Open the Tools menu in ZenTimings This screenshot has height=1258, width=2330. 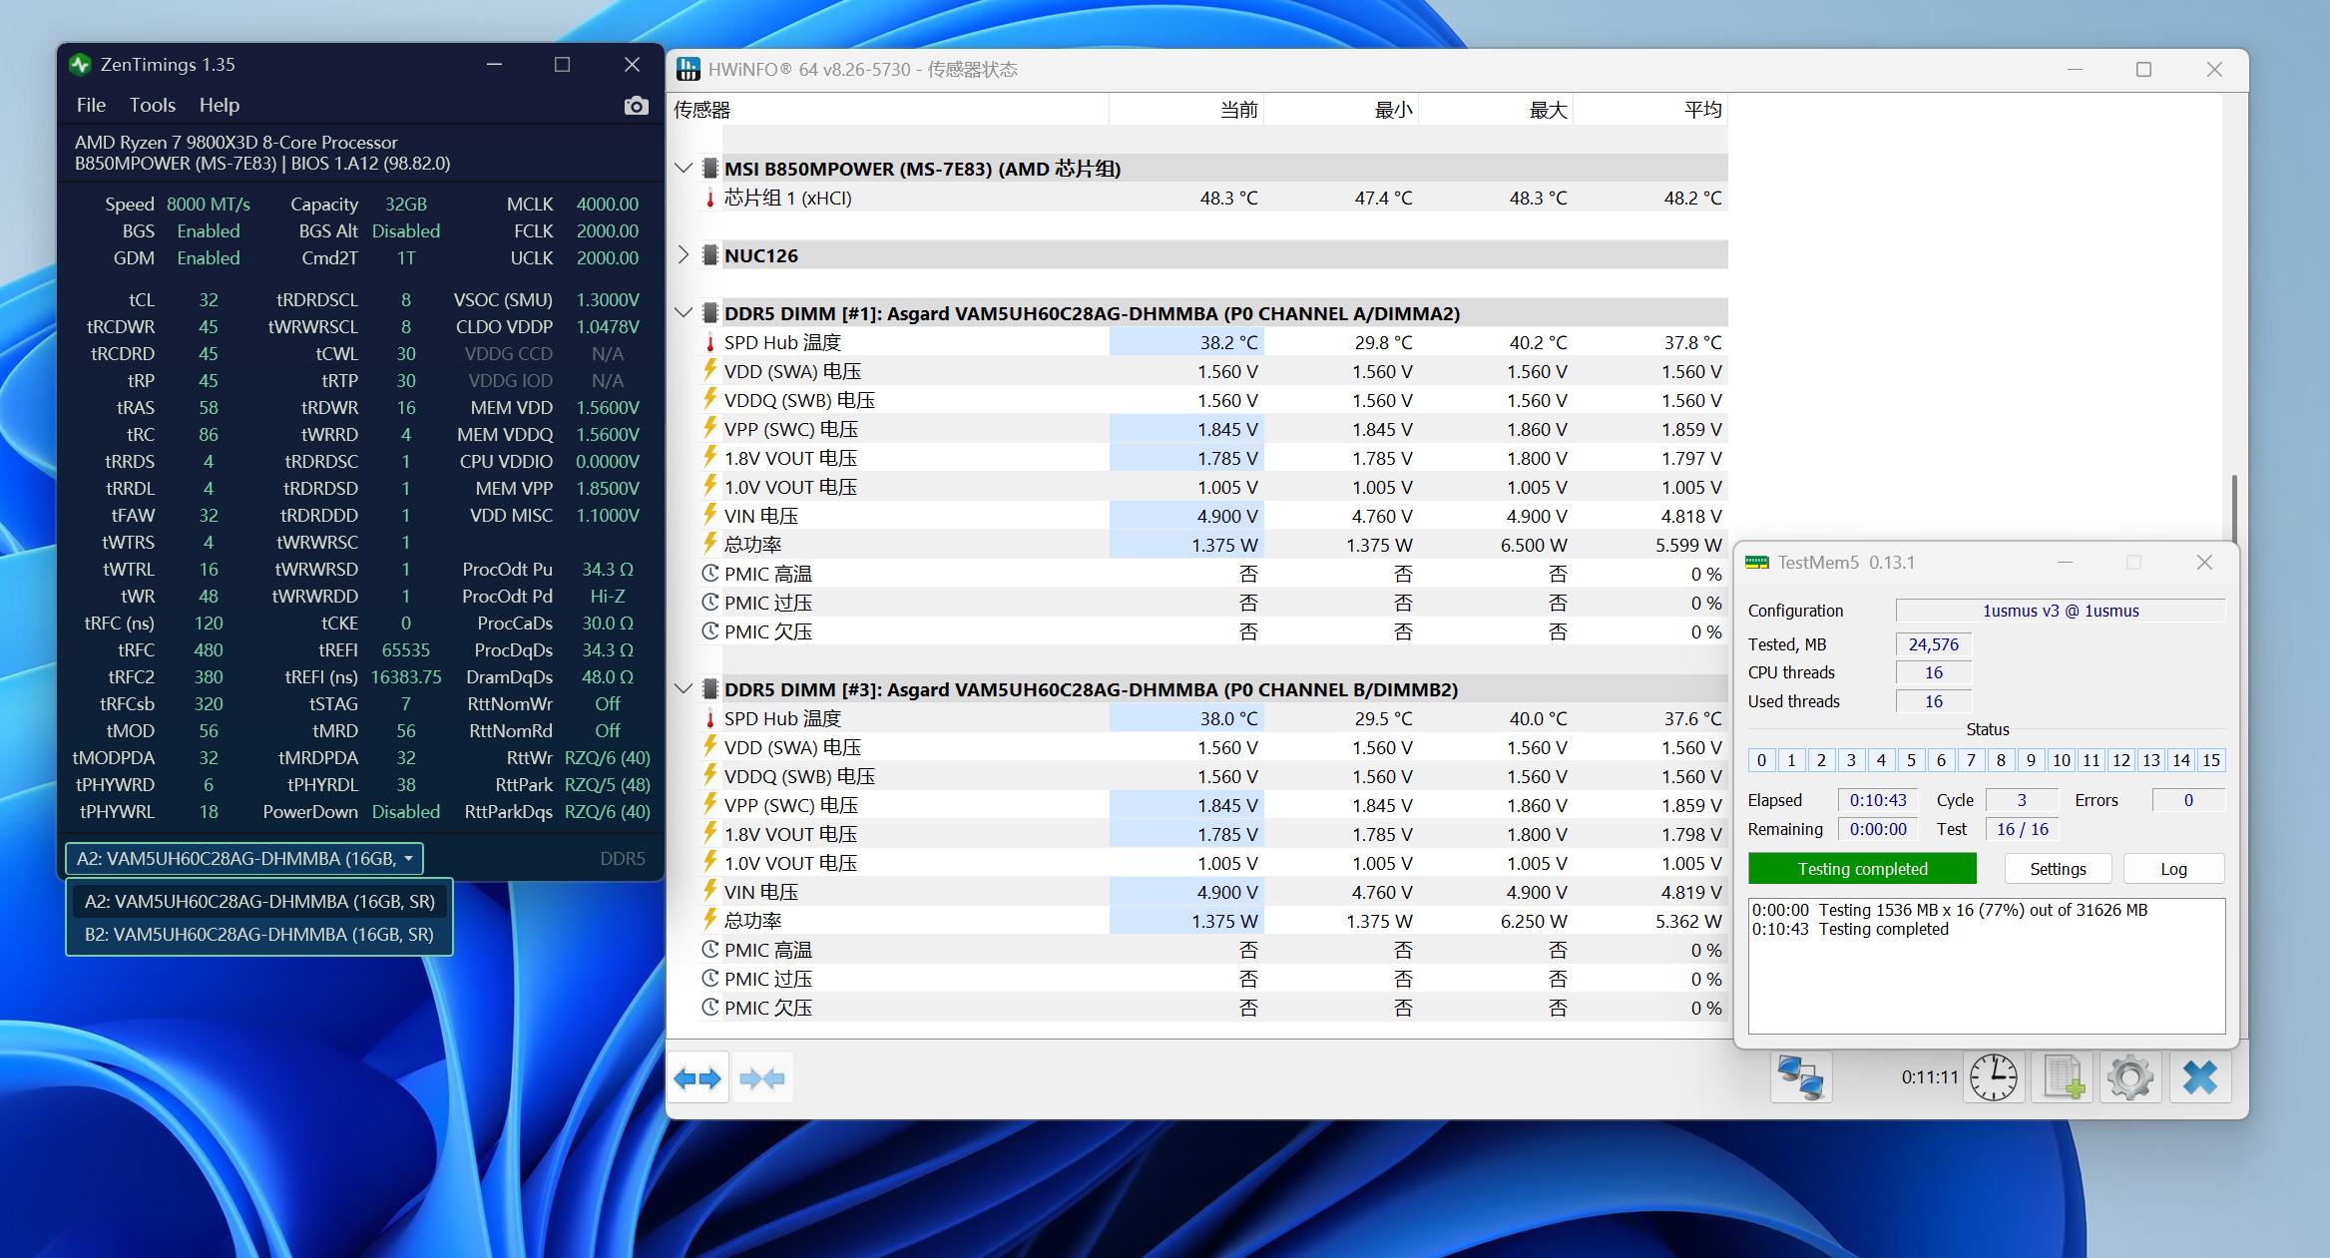click(152, 105)
